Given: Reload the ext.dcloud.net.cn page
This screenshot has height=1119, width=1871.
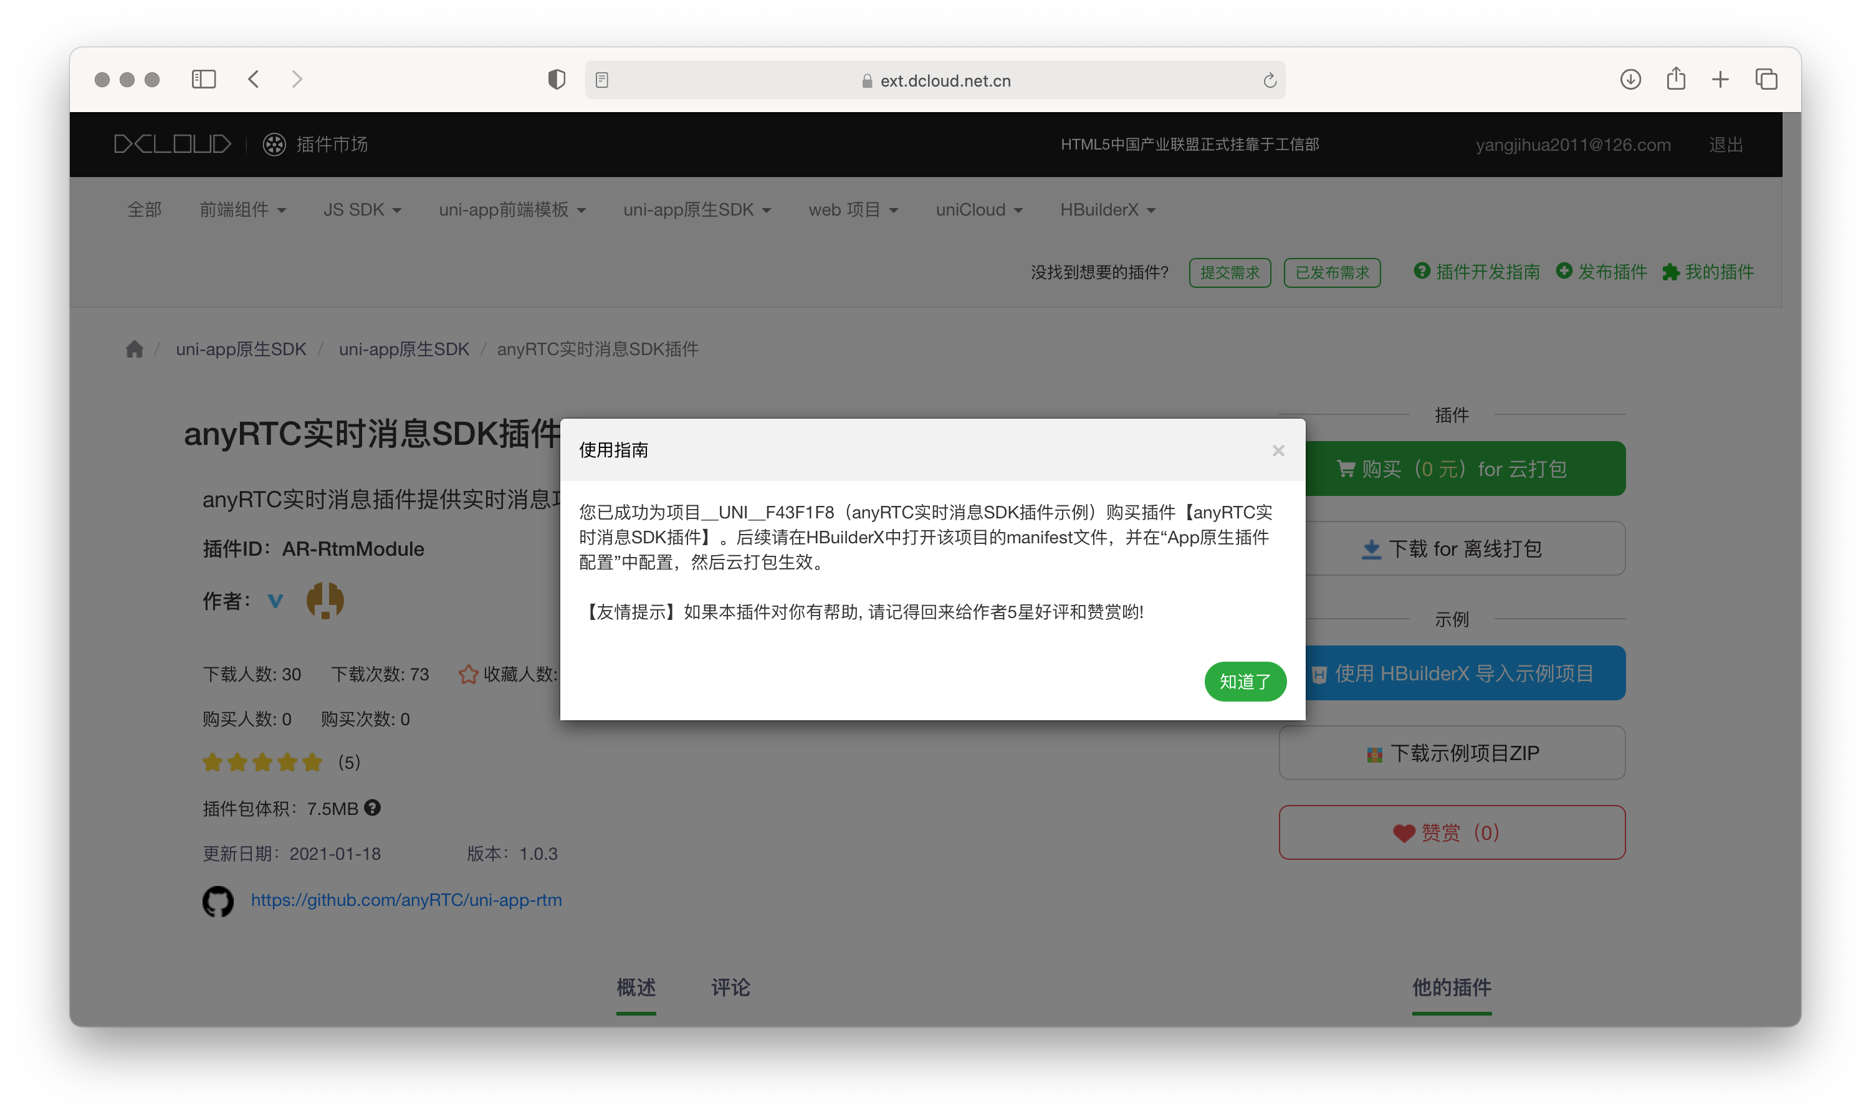Looking at the screenshot, I should point(1269,80).
